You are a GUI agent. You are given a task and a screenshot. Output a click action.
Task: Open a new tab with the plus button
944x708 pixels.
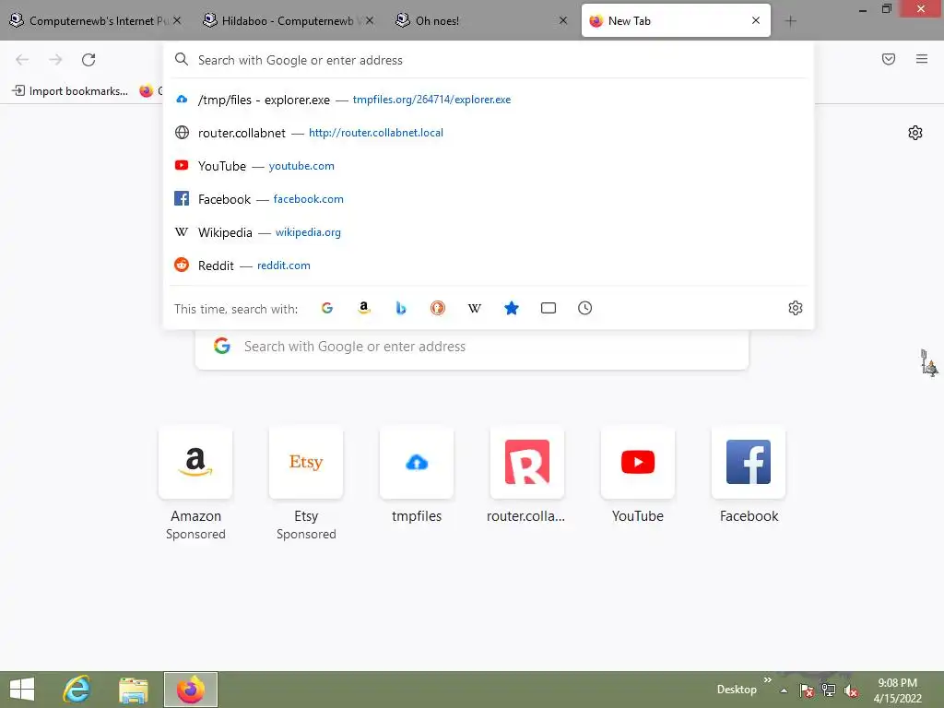[x=790, y=21]
